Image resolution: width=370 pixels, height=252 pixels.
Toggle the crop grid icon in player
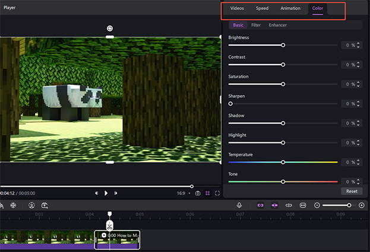pos(208,193)
